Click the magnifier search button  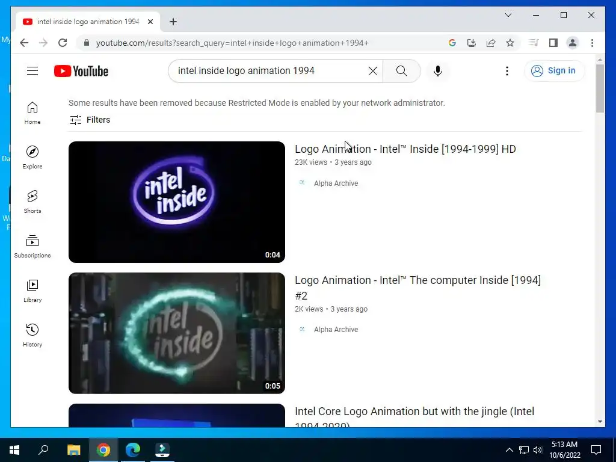coord(401,71)
